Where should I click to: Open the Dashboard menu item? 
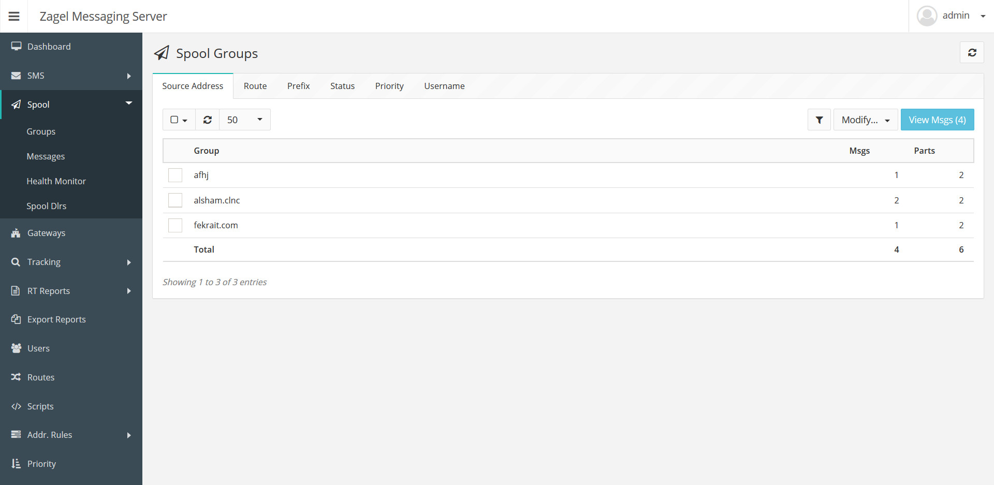tap(71, 47)
